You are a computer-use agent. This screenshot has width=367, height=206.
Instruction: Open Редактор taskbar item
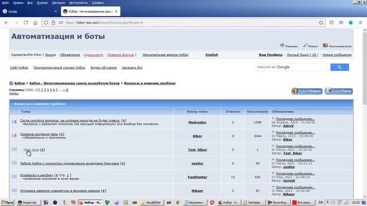[x=28, y=203]
